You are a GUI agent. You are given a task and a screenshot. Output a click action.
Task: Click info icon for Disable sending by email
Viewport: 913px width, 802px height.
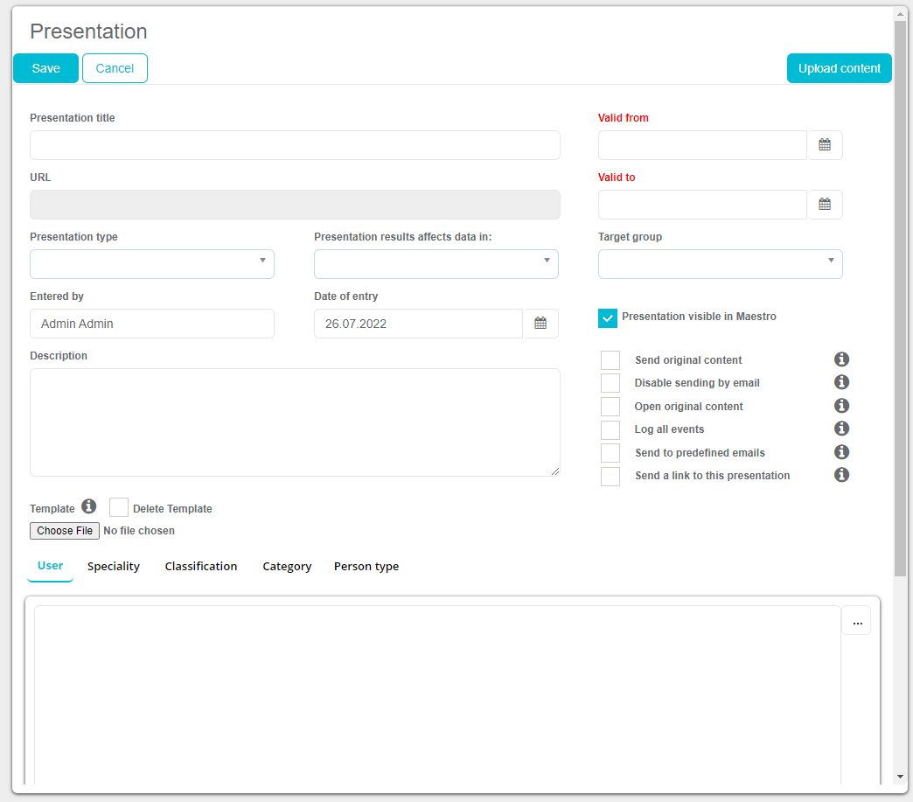[841, 382]
